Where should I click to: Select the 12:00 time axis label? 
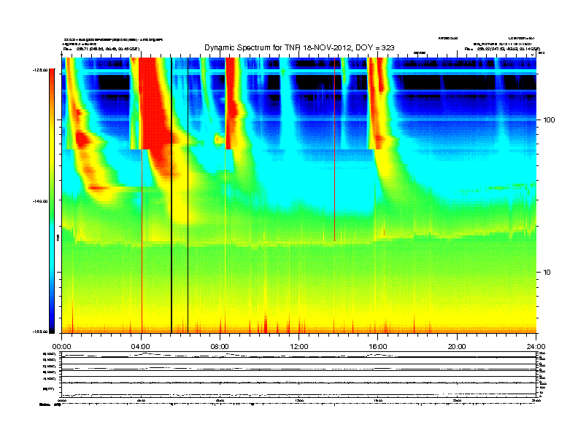pos(299,347)
